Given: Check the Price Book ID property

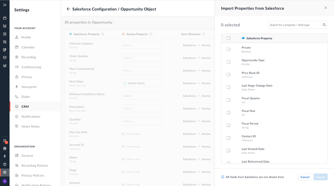Looking at the screenshot, I should [228, 75].
